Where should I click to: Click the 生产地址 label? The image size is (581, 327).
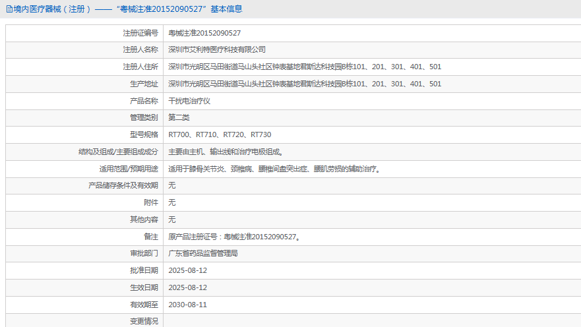point(144,84)
